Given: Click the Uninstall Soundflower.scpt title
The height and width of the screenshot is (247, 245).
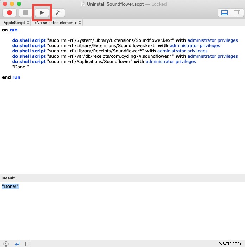Looking at the screenshot, I should (115, 4).
